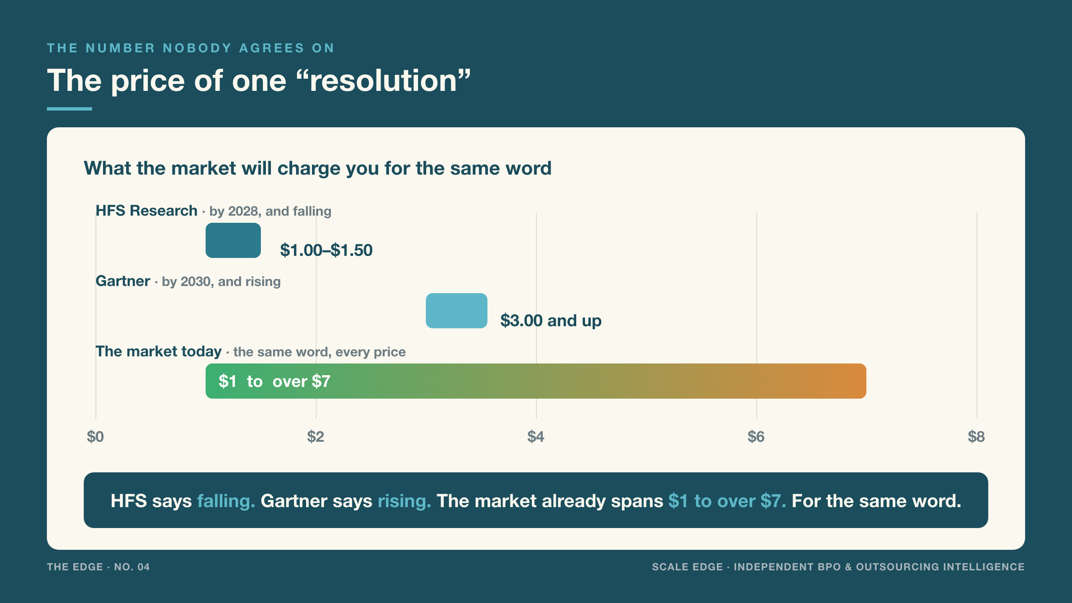This screenshot has width=1072, height=603.
Task: Click the eyebrow text The Number Nobody Agrees On
Action: point(191,48)
